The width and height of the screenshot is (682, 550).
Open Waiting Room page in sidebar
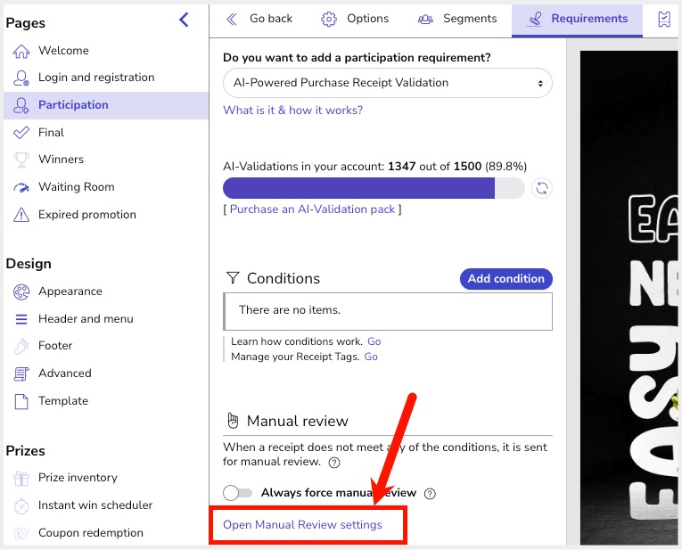(x=76, y=187)
